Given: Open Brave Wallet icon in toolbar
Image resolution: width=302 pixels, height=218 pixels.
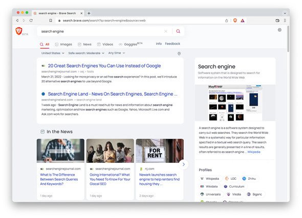Looking at the screenshot, I should (x=277, y=20).
